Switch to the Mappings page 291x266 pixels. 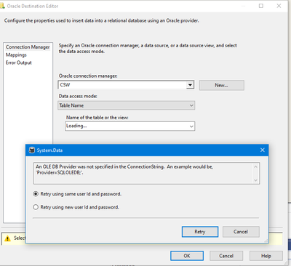[16, 55]
